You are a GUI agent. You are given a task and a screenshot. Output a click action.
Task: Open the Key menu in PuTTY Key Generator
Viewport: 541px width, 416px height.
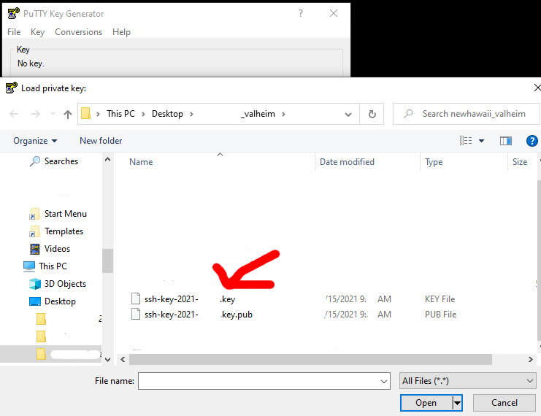37,32
